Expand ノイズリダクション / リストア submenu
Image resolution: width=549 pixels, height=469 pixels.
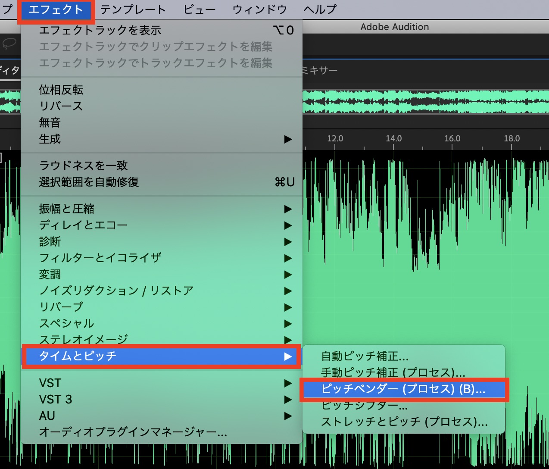pyautogui.click(x=162, y=291)
